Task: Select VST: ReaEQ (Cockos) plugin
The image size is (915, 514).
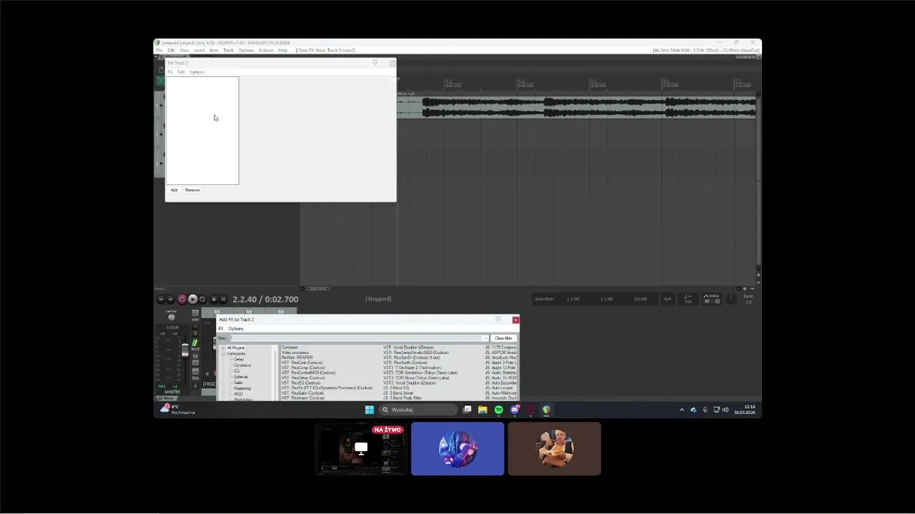Action: click(301, 383)
